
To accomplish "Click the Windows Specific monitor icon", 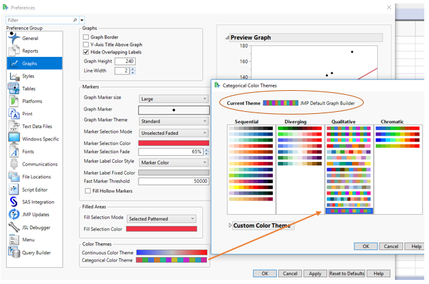I will tap(14, 139).
